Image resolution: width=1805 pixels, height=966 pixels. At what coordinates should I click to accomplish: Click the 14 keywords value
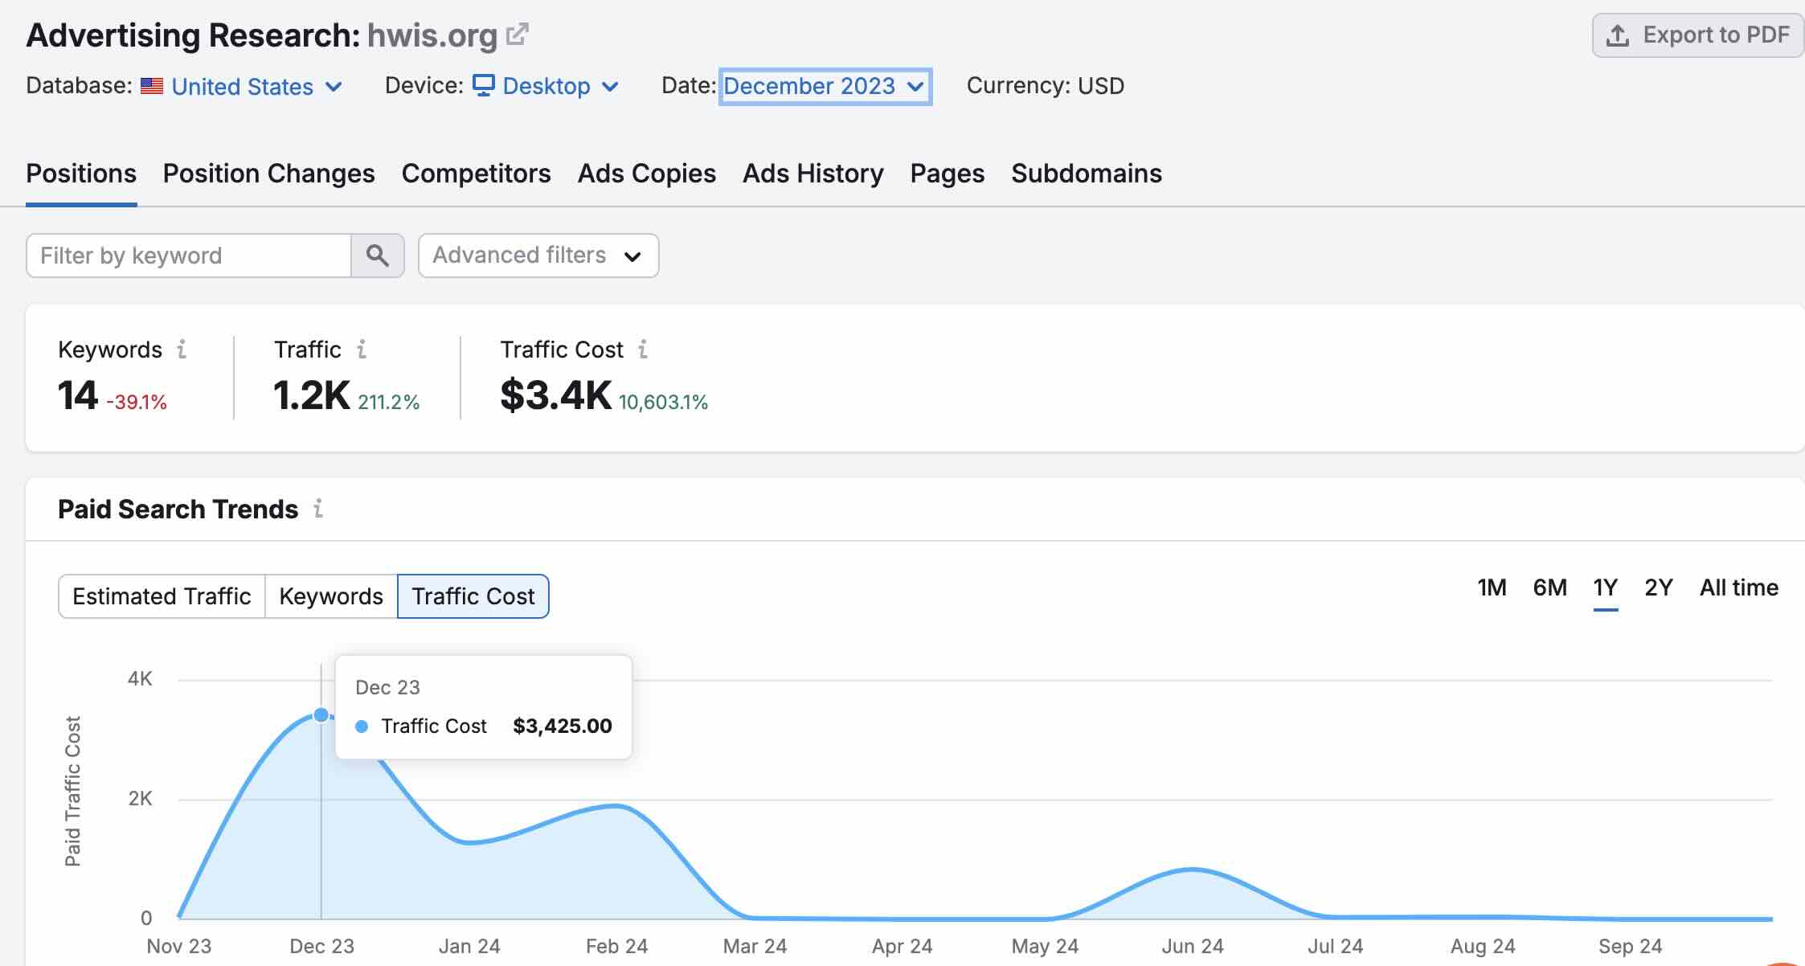[78, 395]
